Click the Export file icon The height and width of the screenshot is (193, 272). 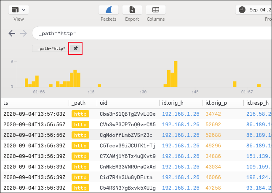click(x=132, y=10)
